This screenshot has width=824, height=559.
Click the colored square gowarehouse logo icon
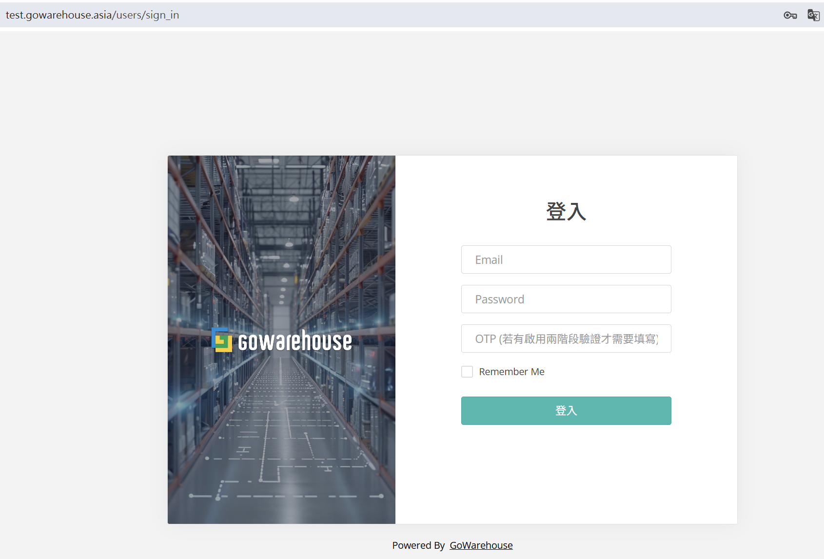click(222, 340)
